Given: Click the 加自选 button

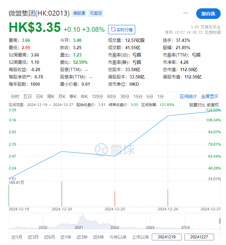Looking at the screenshot, I should click(208, 14).
